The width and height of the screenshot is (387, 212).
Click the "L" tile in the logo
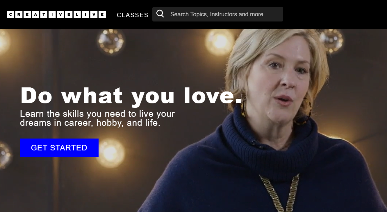(77, 15)
